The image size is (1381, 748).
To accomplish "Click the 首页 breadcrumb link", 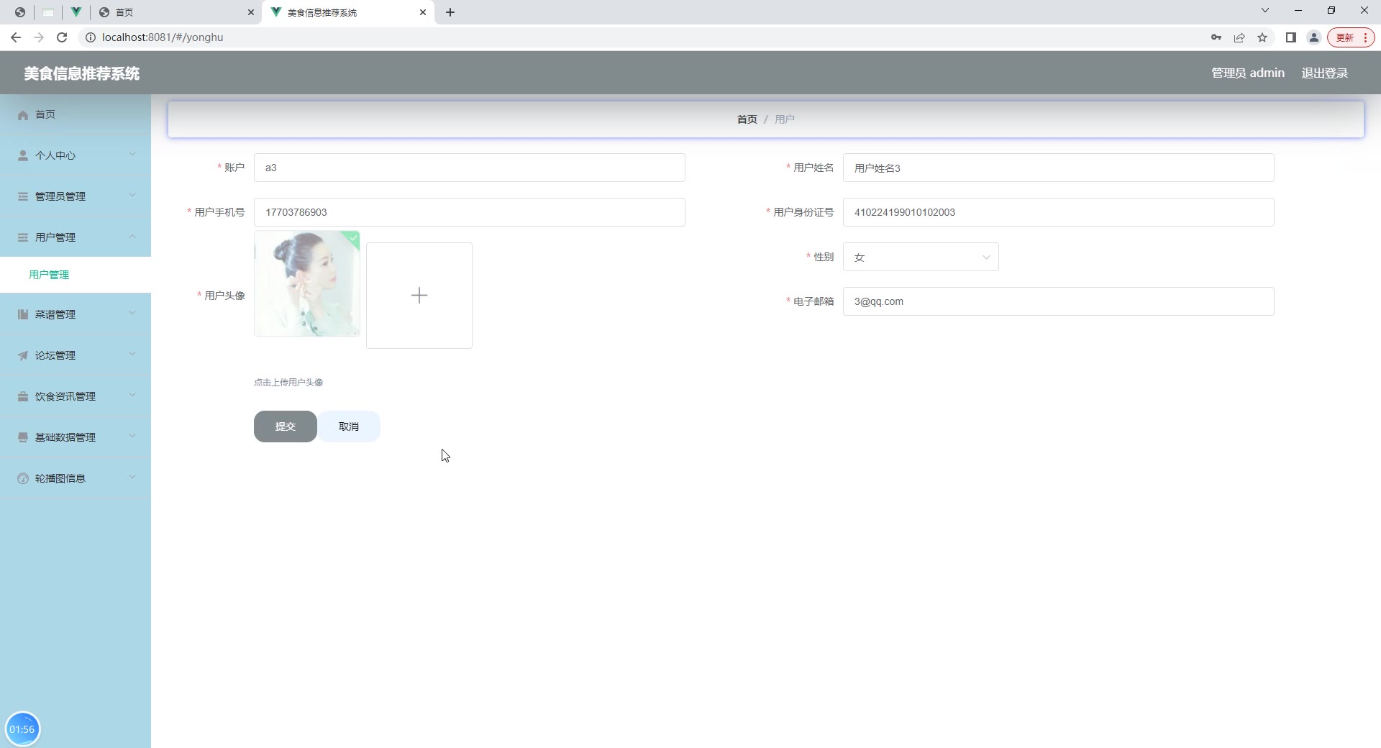I will pyautogui.click(x=747, y=119).
